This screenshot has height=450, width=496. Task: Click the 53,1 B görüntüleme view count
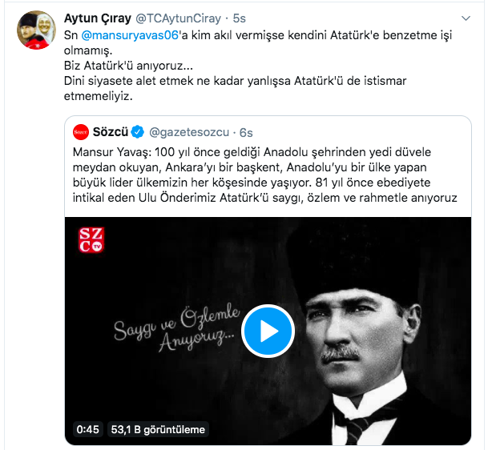point(158,429)
